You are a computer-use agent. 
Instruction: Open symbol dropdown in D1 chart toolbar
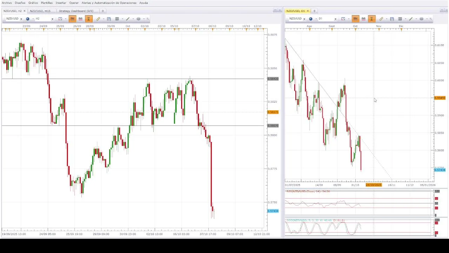tap(304, 19)
